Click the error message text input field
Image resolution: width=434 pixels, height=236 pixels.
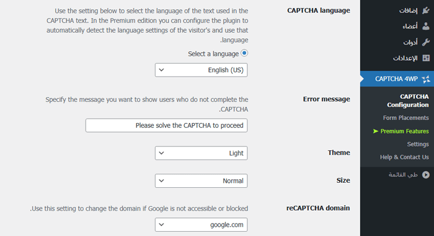(167, 125)
